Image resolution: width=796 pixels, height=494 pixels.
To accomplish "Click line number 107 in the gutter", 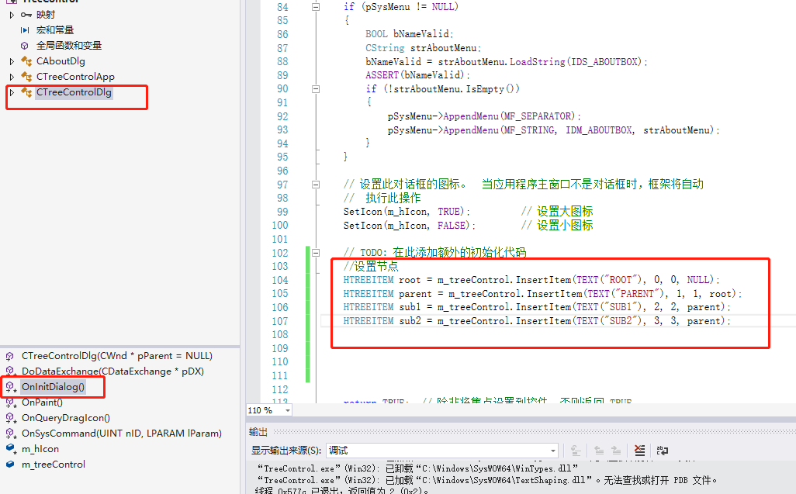I will click(280, 321).
